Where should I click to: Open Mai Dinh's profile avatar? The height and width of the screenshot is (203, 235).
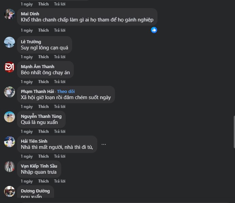10,14
